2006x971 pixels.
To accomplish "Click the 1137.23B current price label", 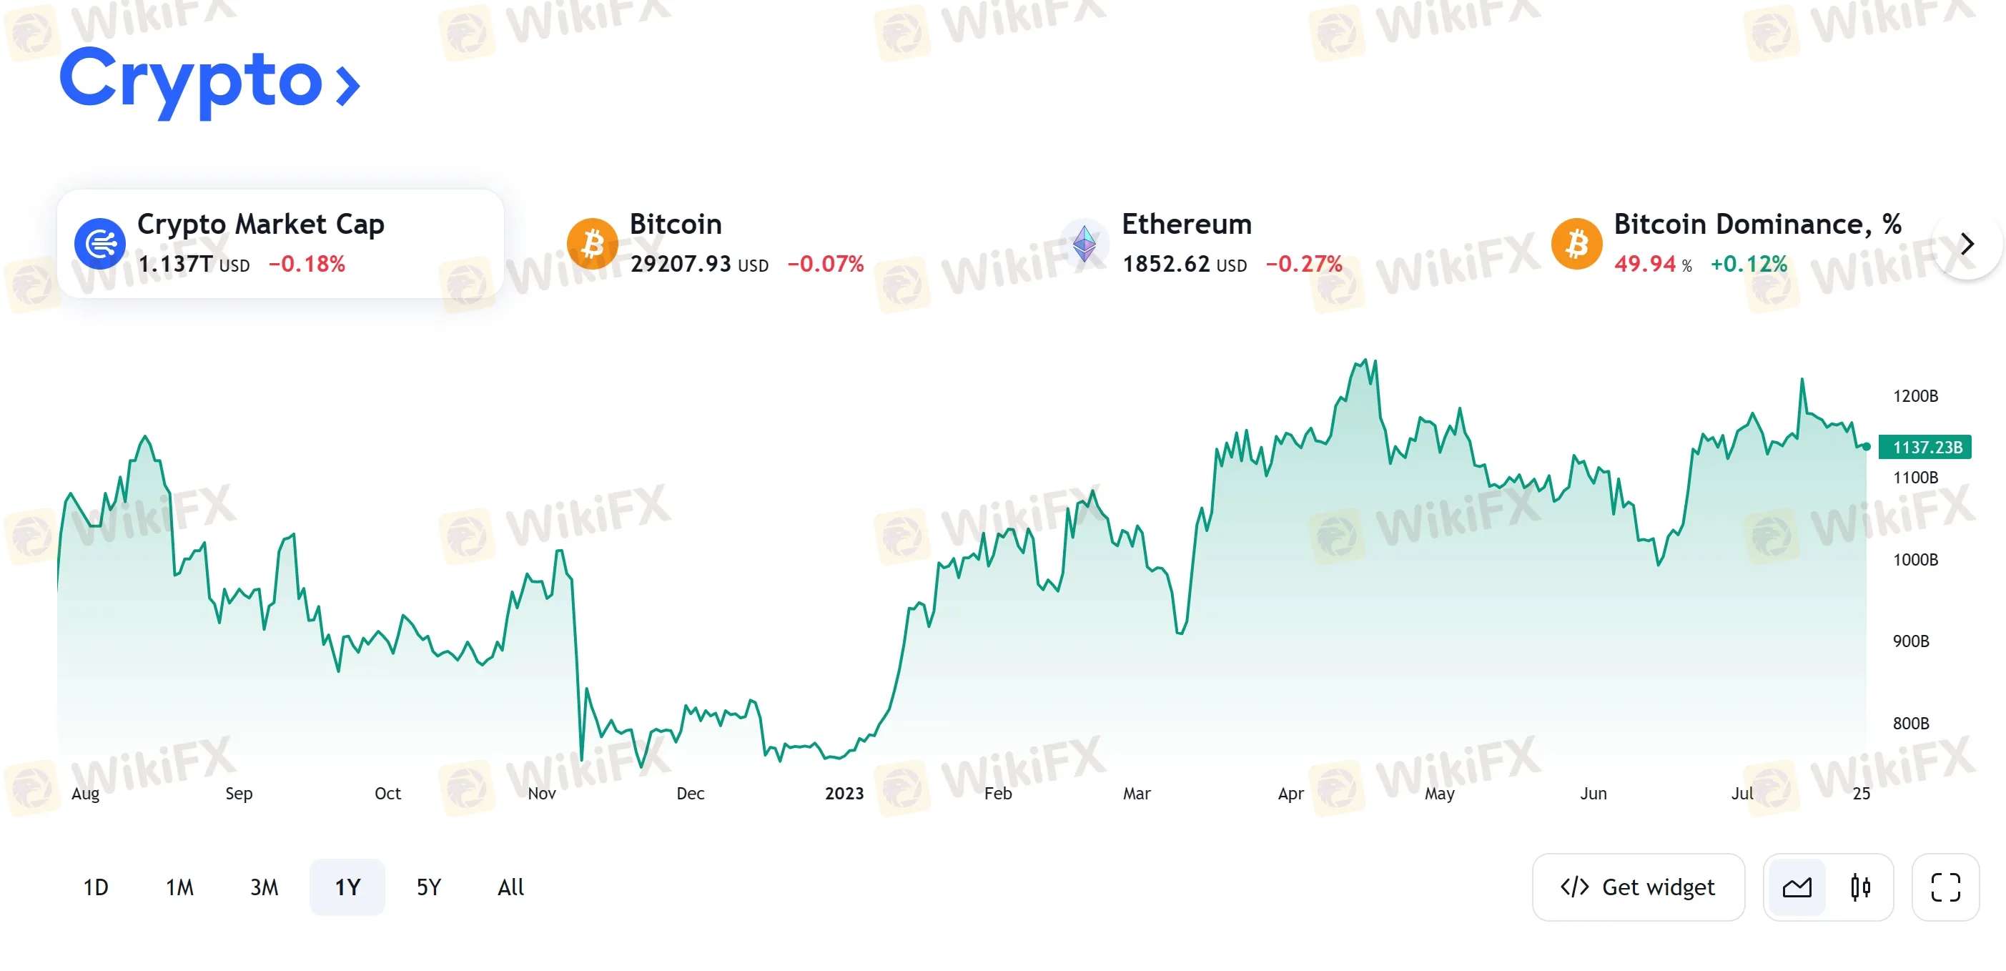I will click(1925, 447).
